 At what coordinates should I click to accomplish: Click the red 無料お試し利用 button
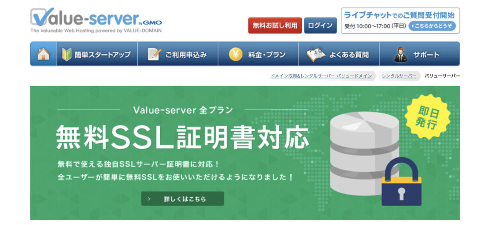[x=275, y=25]
